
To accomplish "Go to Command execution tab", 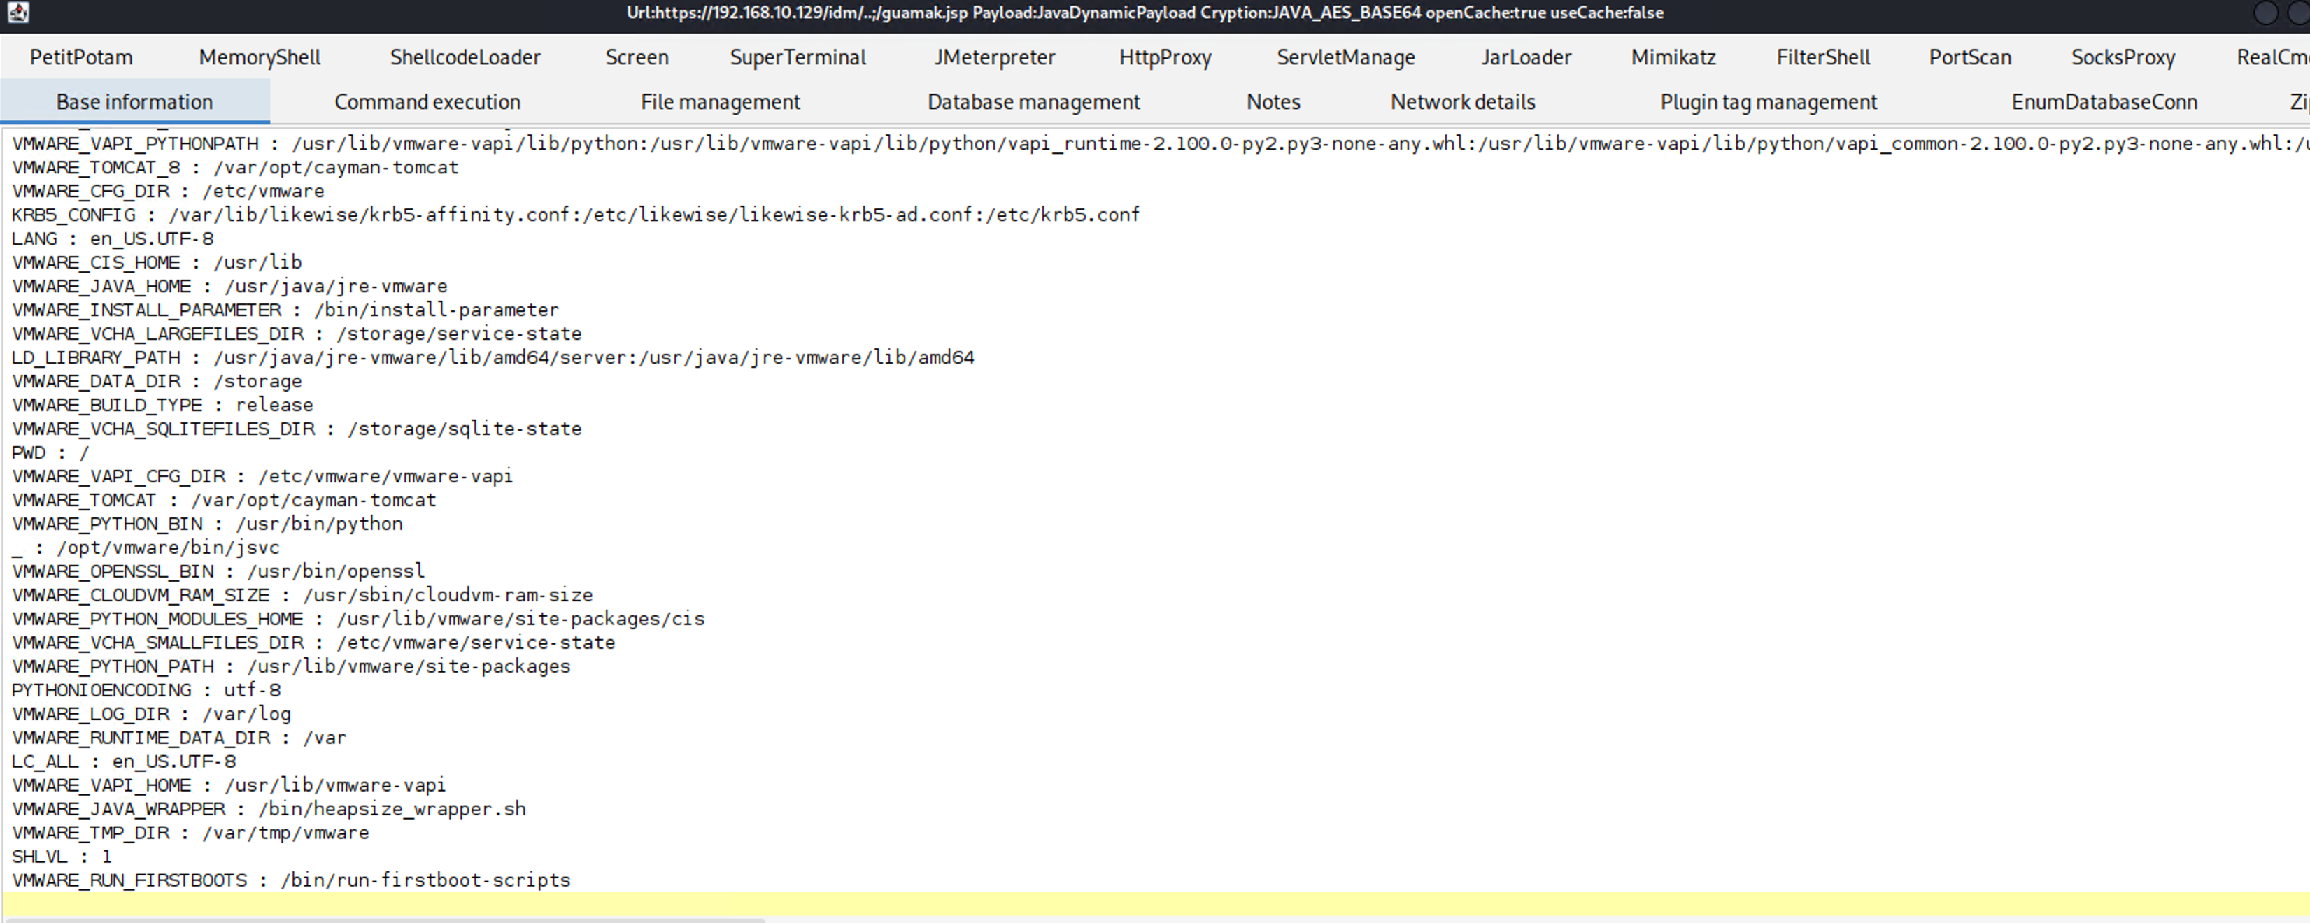I will (427, 102).
